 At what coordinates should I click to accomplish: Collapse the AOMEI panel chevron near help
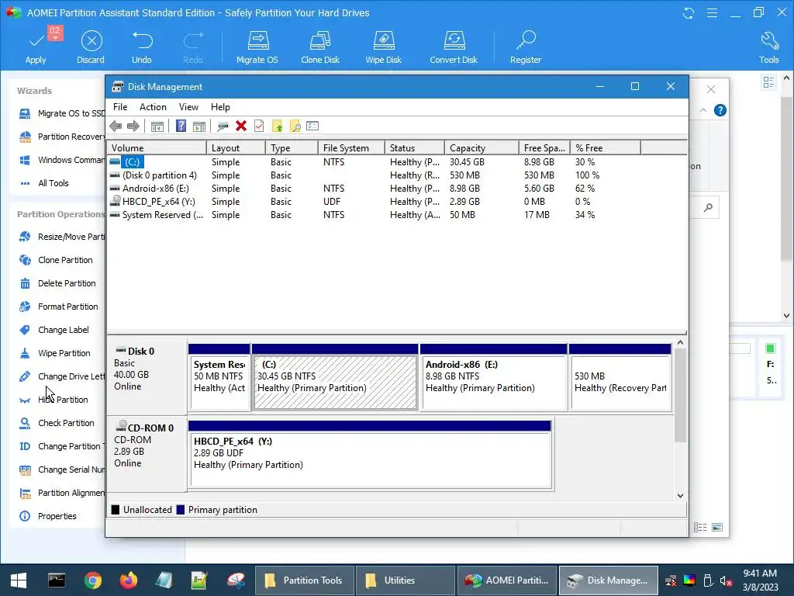[x=703, y=110]
